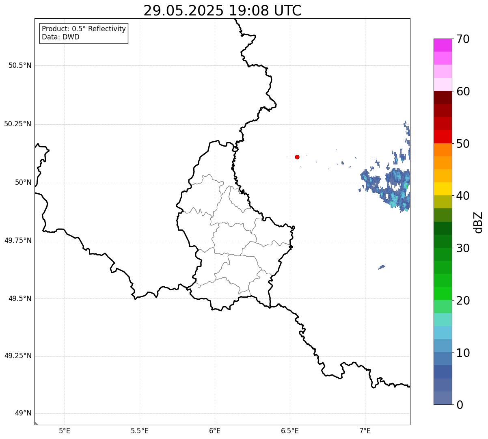
Task: Click the title 29.05.2025 19:08 UTC
Action: pyautogui.click(x=222, y=11)
